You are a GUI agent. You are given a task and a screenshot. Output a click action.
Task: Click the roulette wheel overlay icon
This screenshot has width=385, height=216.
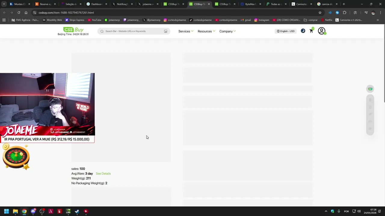pos(16,157)
